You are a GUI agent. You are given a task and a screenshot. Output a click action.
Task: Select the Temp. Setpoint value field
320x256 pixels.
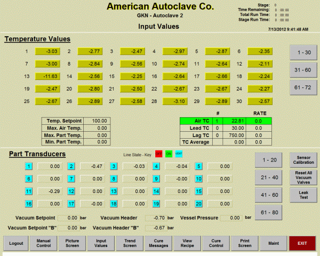(97, 121)
